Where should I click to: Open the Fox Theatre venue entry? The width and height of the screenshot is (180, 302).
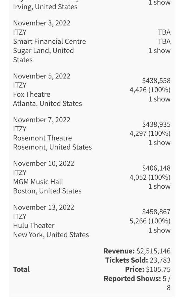coord(32,94)
